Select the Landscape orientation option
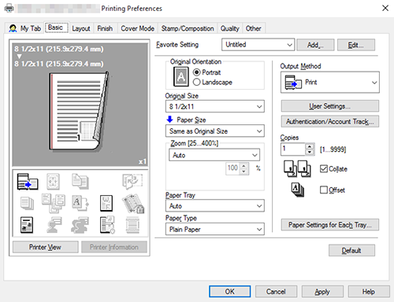 [213, 82]
